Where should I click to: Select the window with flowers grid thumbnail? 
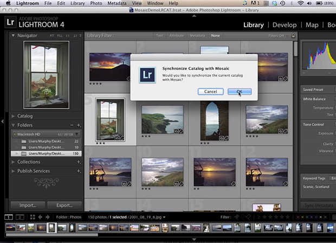110,119
